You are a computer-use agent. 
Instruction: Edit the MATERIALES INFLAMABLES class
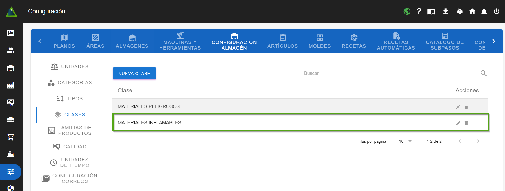pyautogui.click(x=458, y=123)
